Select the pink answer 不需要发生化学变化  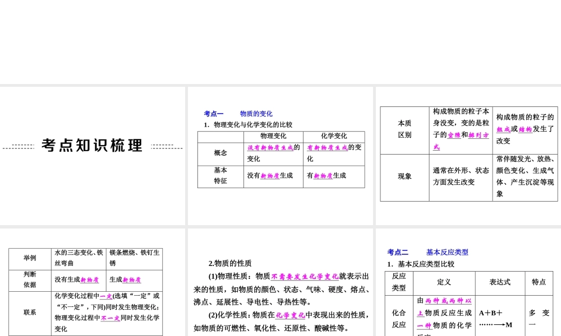pos(305,277)
